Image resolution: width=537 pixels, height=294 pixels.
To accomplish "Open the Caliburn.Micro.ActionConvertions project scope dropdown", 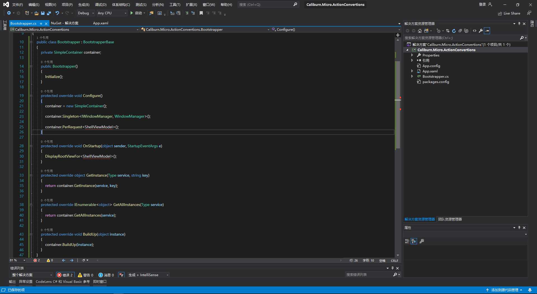I will (x=74, y=29).
